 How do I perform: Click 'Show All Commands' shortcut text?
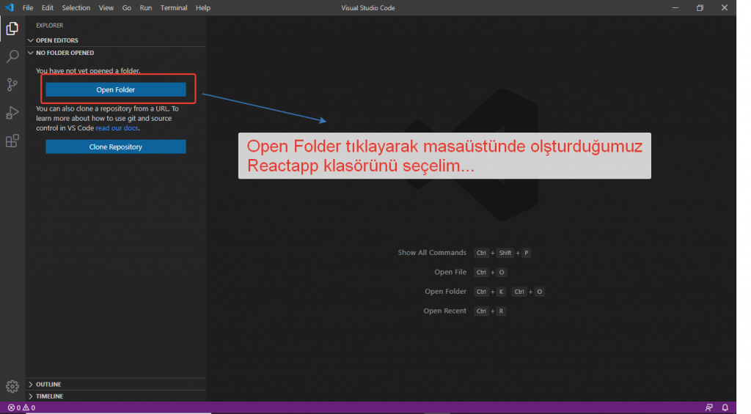(432, 253)
